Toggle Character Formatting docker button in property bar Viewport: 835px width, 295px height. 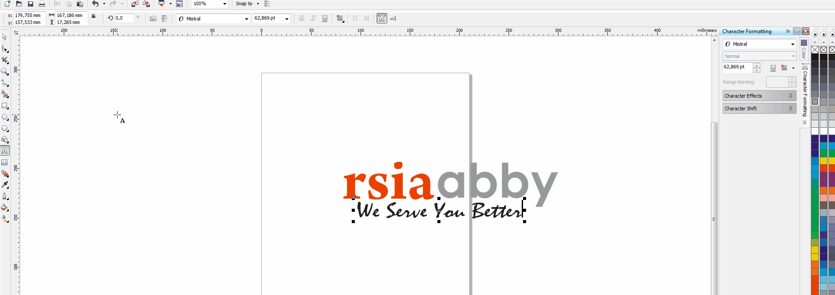tap(382, 18)
